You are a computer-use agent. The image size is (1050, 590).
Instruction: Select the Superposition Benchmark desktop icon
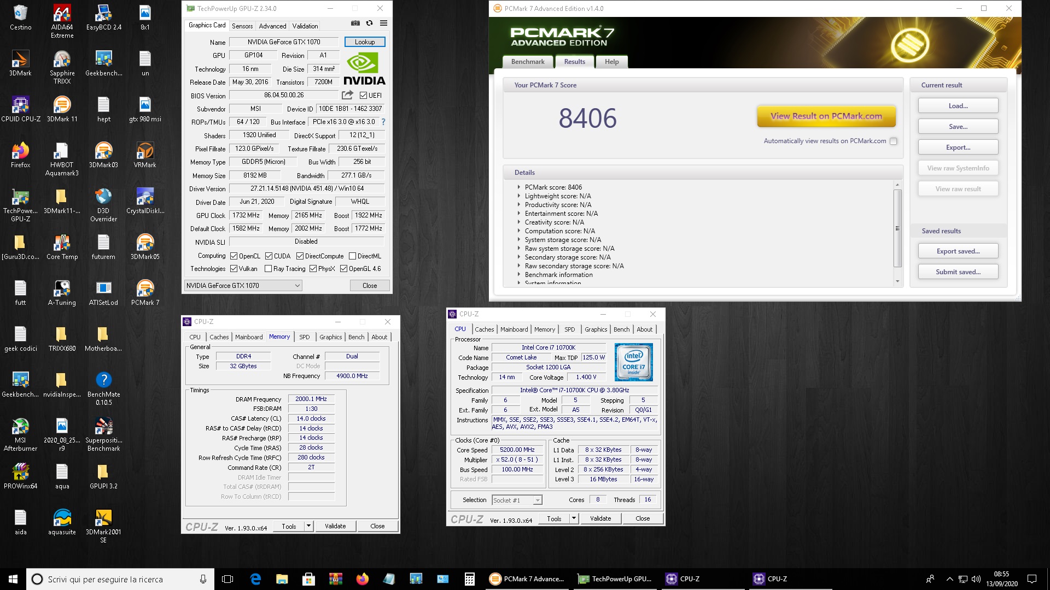point(103,435)
